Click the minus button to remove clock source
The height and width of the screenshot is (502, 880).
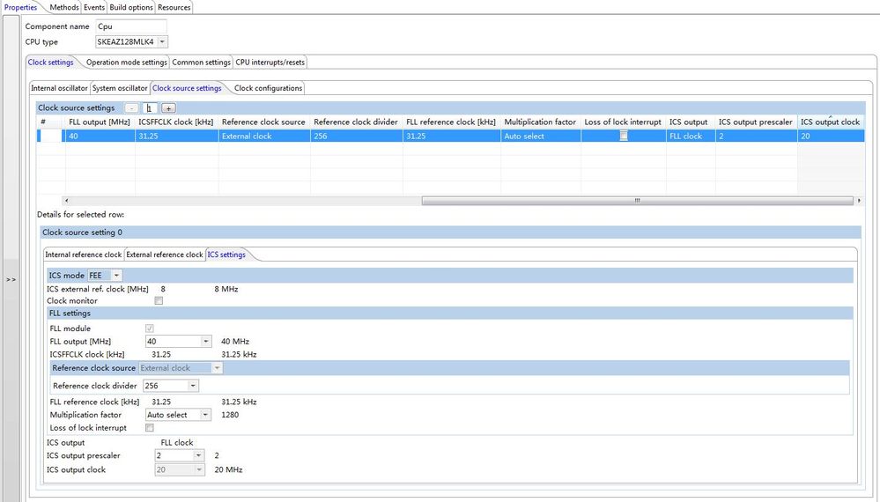[131, 107]
